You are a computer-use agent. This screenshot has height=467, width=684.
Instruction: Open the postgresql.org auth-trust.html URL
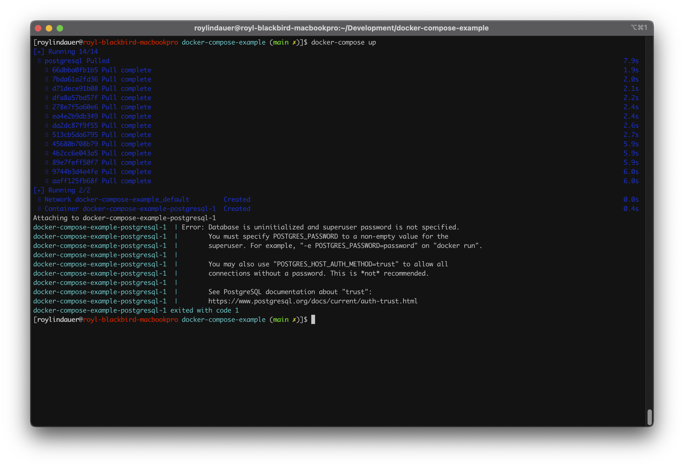313,301
